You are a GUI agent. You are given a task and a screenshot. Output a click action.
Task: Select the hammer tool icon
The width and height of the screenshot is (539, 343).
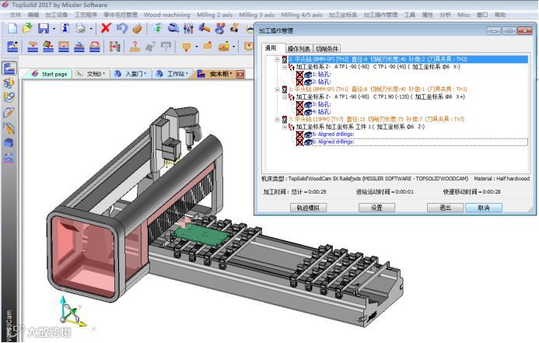coord(205,28)
